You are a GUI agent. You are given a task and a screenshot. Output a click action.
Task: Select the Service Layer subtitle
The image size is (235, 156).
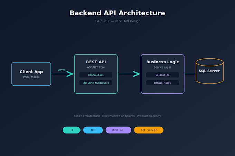[x=162, y=67]
